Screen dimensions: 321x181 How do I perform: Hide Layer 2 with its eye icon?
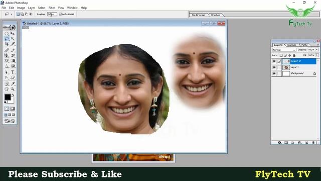pyautogui.click(x=274, y=61)
